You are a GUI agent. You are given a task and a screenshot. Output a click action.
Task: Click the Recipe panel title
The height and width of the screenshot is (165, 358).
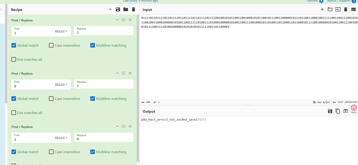coord(17,10)
